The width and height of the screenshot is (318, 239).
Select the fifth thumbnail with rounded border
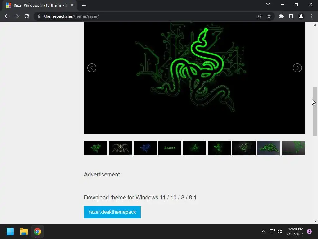[x=194, y=148]
